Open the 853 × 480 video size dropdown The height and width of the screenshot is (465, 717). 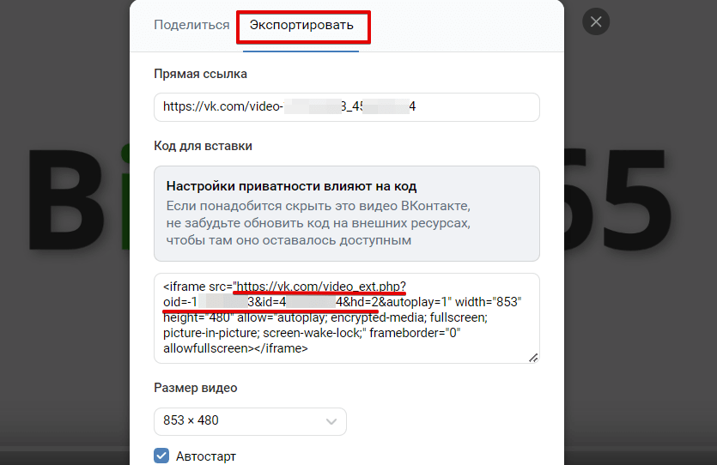(249, 421)
